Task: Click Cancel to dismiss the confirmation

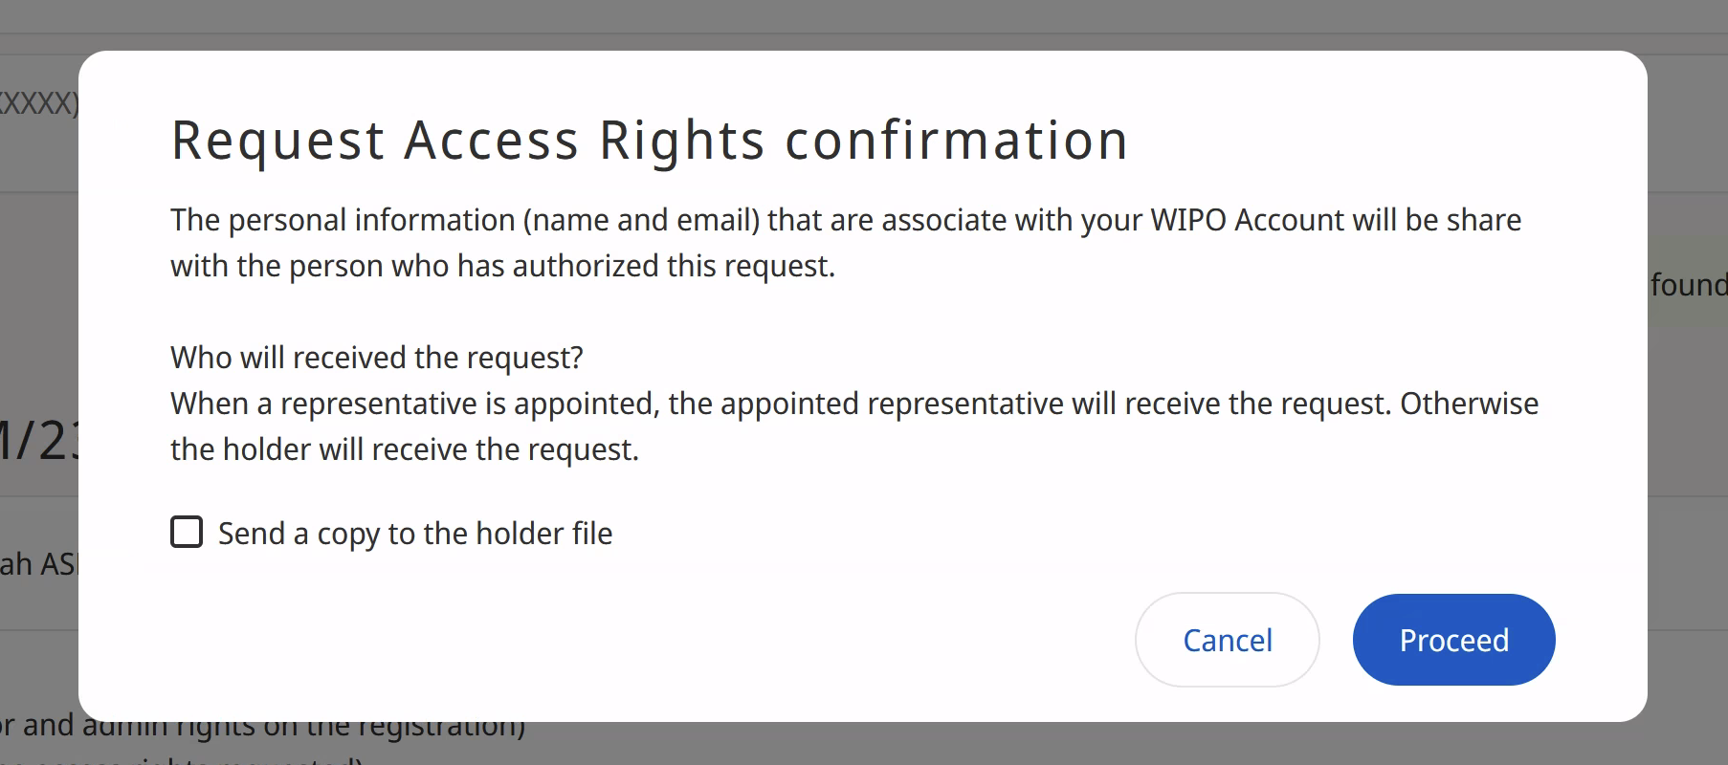Action: pos(1227,640)
